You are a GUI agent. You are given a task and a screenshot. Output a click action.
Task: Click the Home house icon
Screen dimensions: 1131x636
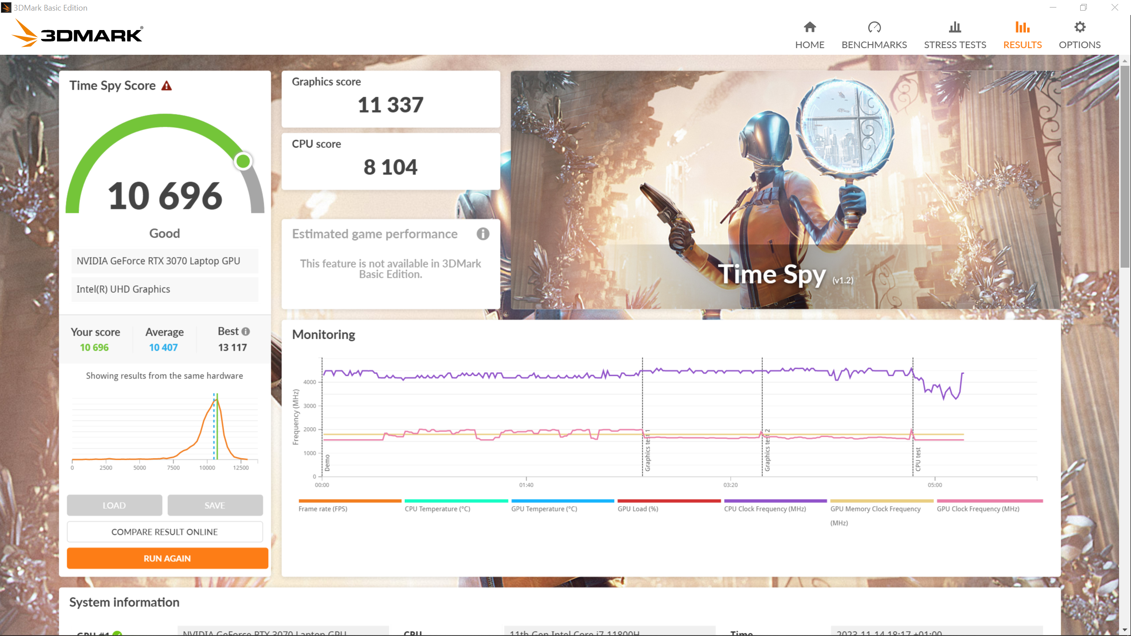[809, 27]
